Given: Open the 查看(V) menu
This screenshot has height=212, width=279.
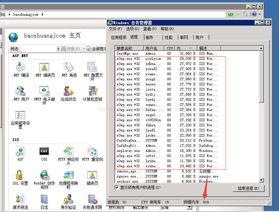Looking at the screenshot, I should (150, 29).
